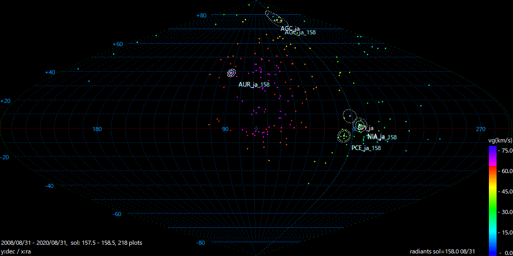Click the -80 declination axis label
This screenshot has height=256, width=513.
coord(201,242)
